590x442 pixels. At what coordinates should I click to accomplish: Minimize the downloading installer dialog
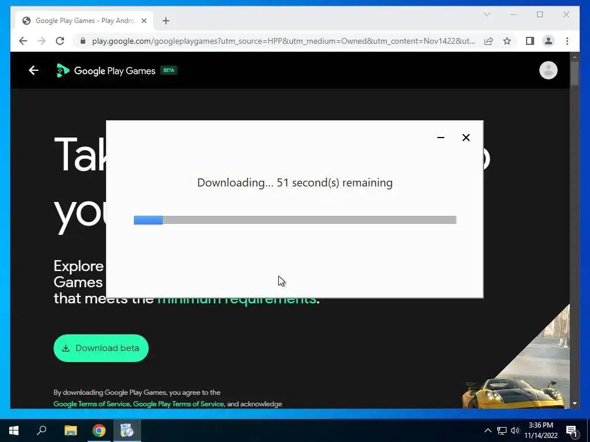click(x=441, y=138)
